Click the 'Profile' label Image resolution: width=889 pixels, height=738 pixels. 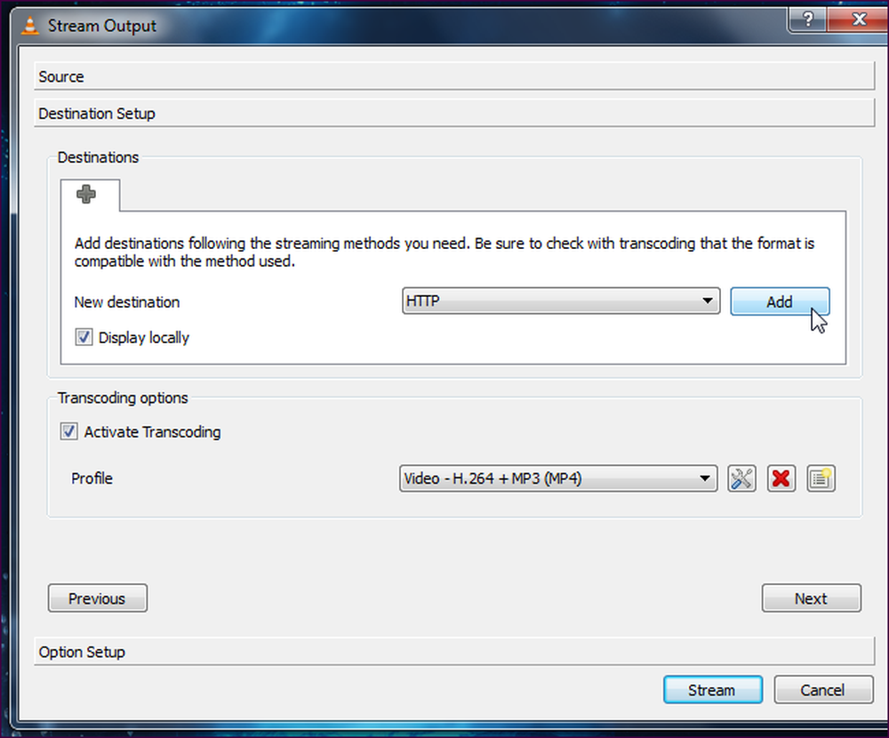click(x=92, y=478)
